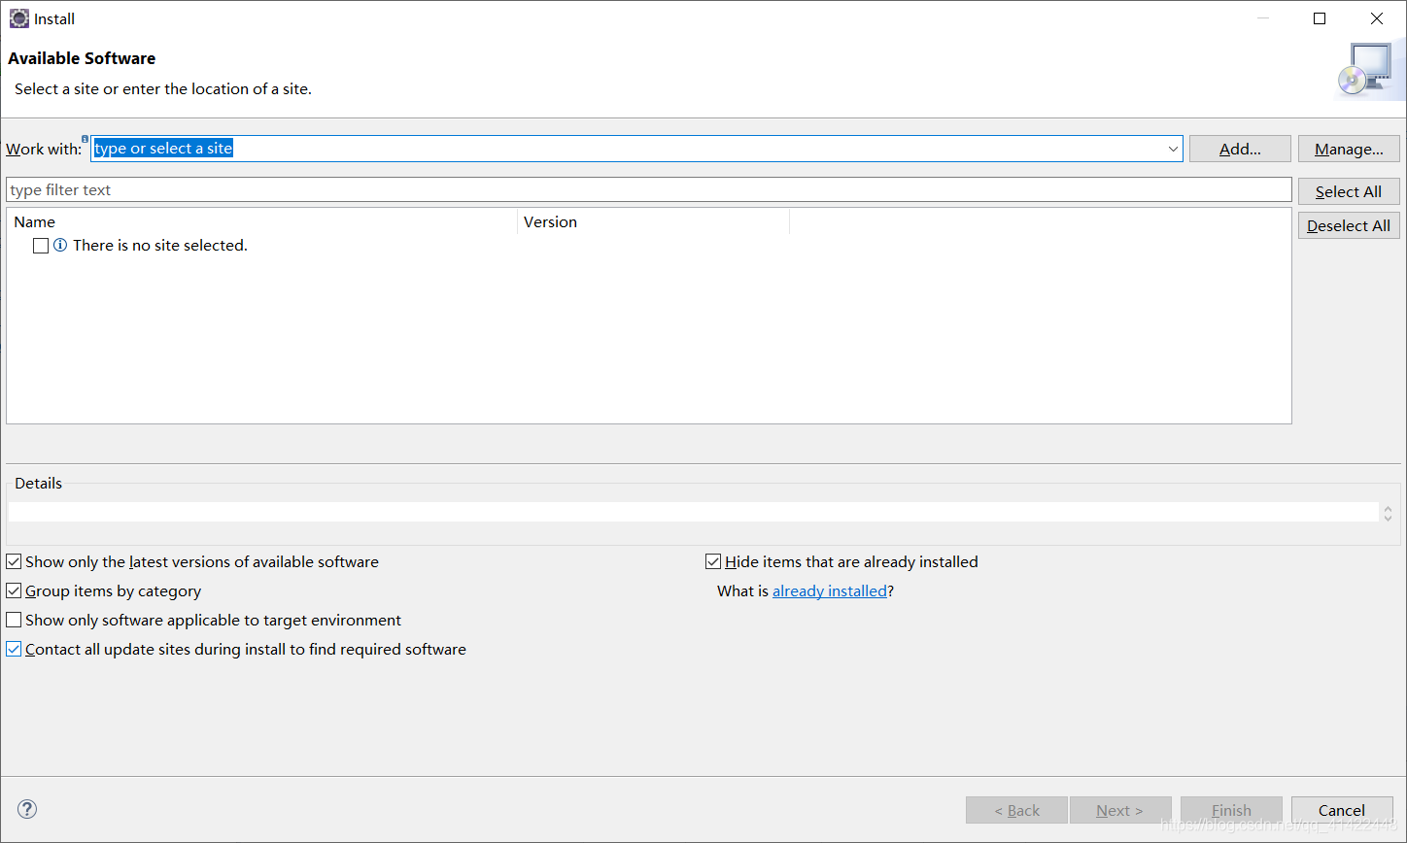Open the Manage... sites button
This screenshot has width=1407, height=843.
[1349, 149]
